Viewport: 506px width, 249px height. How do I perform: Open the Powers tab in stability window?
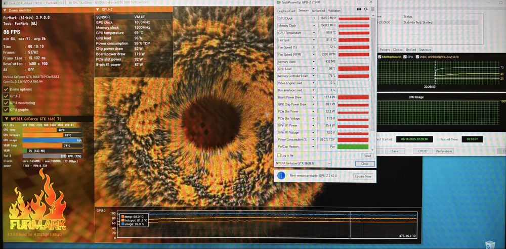[x=385, y=50]
